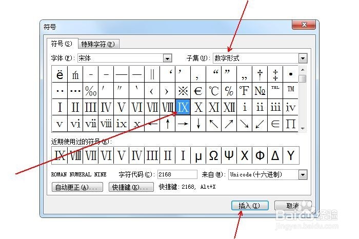Select the degree Fahrenheit ℉ symbol
The width and height of the screenshot is (359, 239).
click(x=245, y=91)
